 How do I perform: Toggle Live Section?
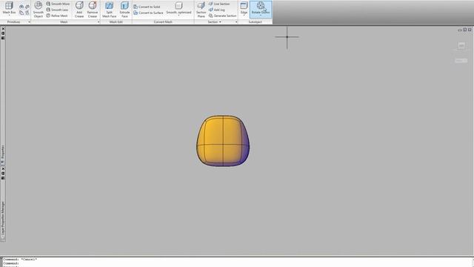[x=219, y=4]
